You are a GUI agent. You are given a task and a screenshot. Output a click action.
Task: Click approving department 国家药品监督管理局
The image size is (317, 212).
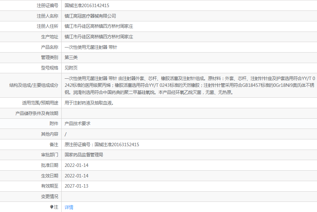click(84, 155)
